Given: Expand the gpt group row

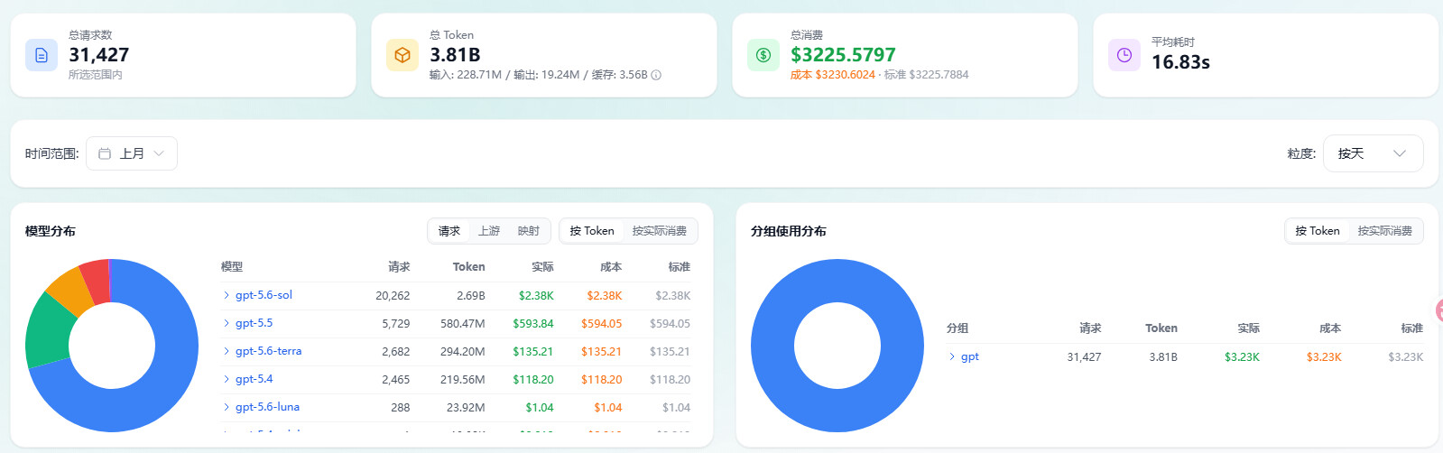Looking at the screenshot, I should (x=952, y=356).
